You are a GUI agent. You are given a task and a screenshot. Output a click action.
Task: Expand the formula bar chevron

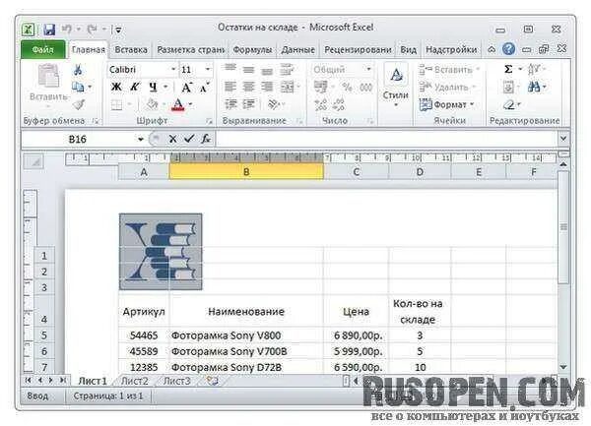pos(563,139)
